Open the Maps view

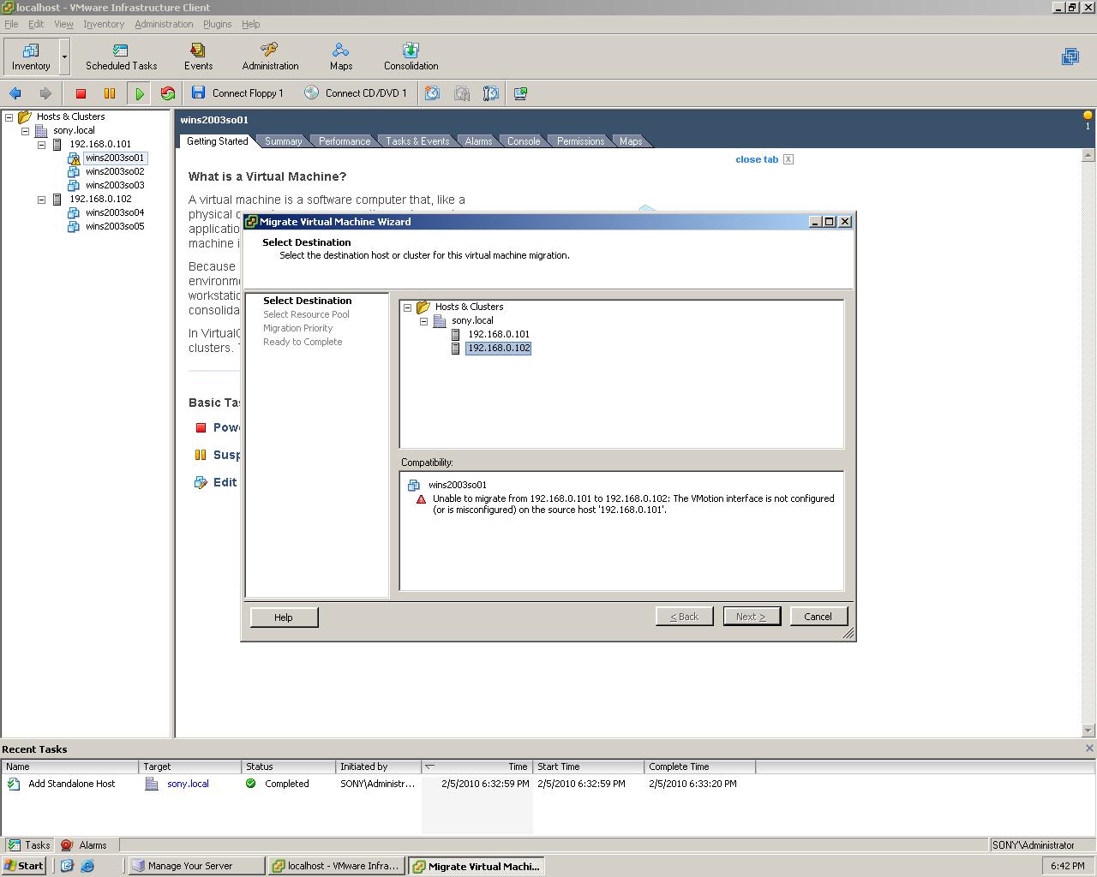[x=340, y=54]
